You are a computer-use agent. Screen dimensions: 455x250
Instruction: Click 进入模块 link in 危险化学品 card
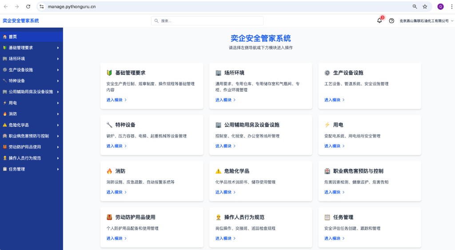(x=225, y=192)
